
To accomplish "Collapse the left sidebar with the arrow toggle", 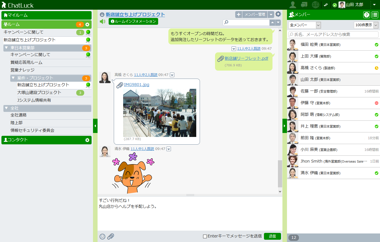I will pyautogui.click(x=95, y=126).
